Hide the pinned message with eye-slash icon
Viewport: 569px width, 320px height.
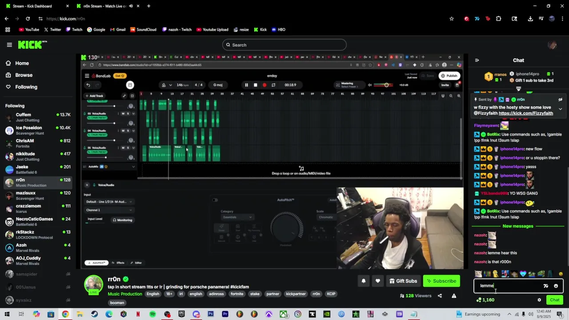point(560,100)
